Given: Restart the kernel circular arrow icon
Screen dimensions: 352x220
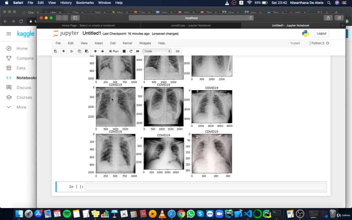Looking at the screenshot, I should click(131, 51).
